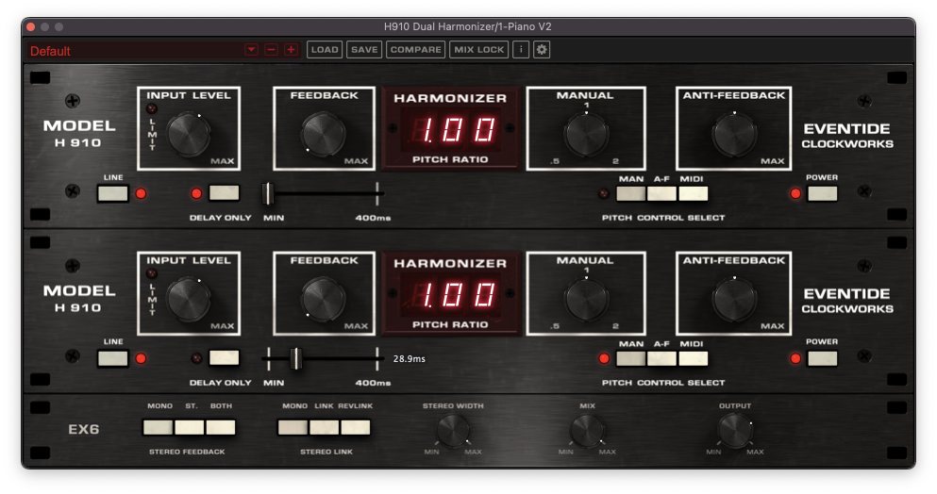Click the Mix knob
Viewport: 937px width, 494px height.
(587, 430)
